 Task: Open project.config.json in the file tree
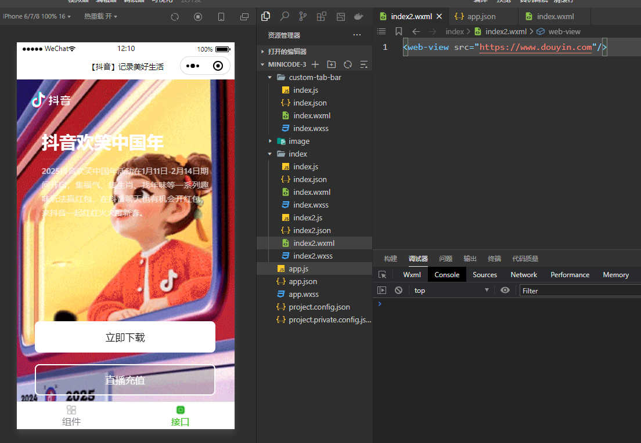tap(314, 307)
